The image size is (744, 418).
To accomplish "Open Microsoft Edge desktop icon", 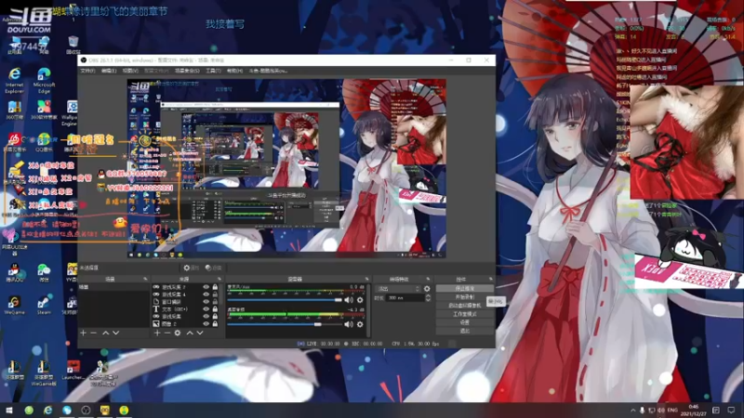I will click(44, 80).
